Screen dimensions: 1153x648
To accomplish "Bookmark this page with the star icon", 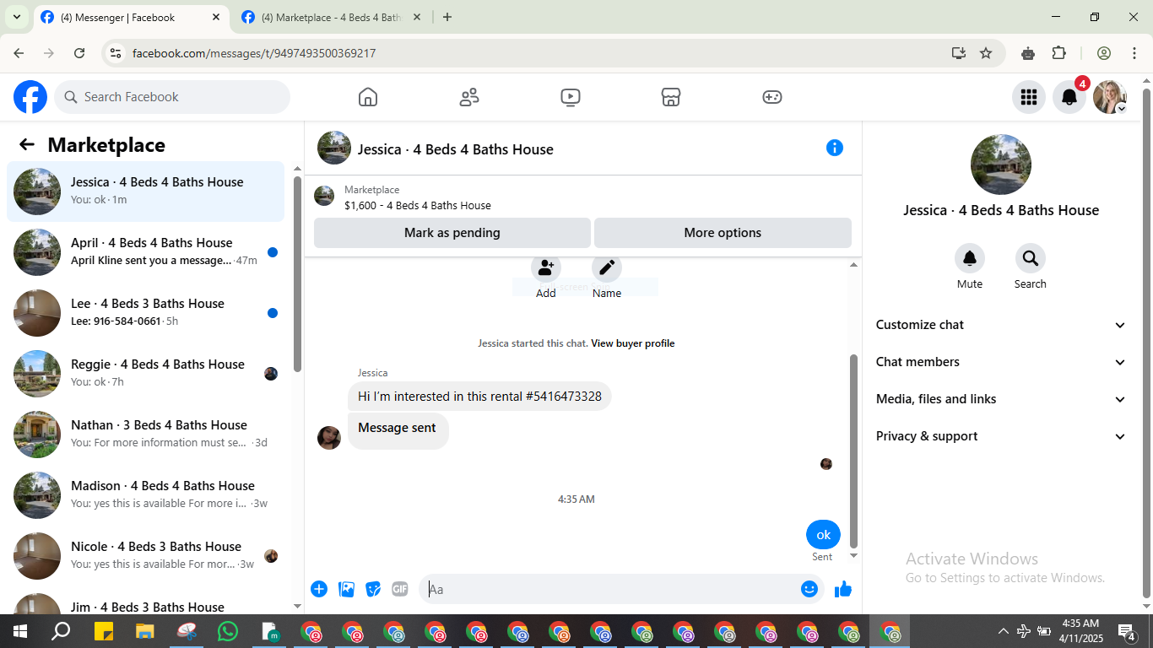I will [986, 53].
